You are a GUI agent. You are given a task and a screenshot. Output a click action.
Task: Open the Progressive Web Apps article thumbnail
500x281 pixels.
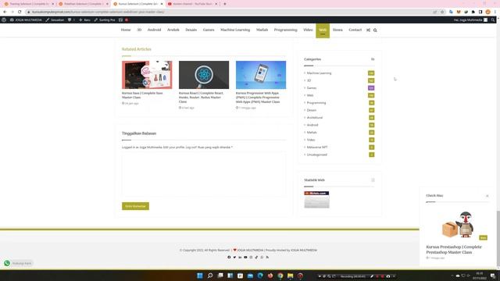(x=261, y=75)
